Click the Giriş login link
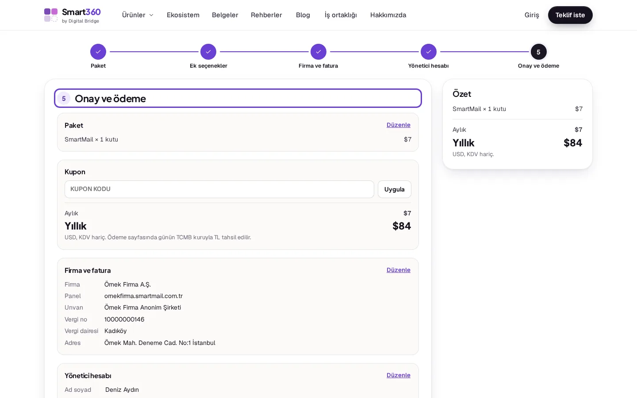This screenshot has height=398, width=637. (532, 15)
